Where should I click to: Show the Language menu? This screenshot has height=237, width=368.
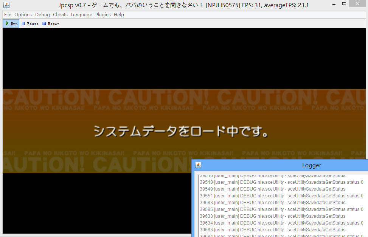tap(81, 15)
